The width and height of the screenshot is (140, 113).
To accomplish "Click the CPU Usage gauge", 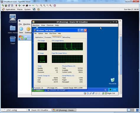I will click(42, 47).
